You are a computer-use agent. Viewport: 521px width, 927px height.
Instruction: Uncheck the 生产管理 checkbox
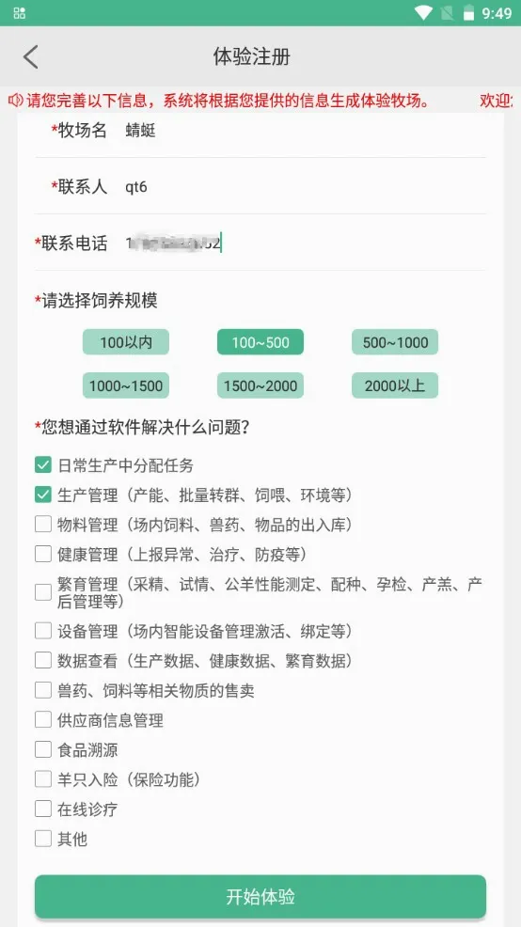(43, 495)
